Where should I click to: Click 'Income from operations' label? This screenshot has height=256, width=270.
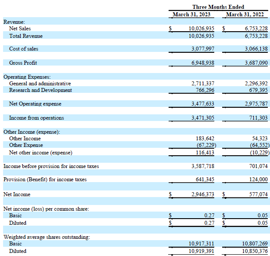[36, 118]
